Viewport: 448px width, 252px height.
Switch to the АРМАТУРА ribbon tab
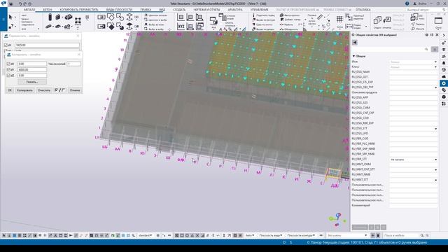pos(235,10)
